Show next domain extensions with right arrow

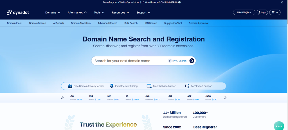(x=225, y=98)
